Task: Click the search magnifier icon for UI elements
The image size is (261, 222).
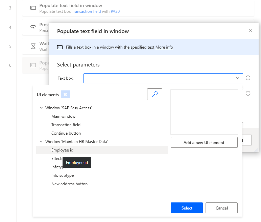Action: tap(155, 94)
